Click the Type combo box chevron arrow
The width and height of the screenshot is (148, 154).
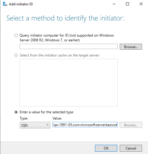48,125
